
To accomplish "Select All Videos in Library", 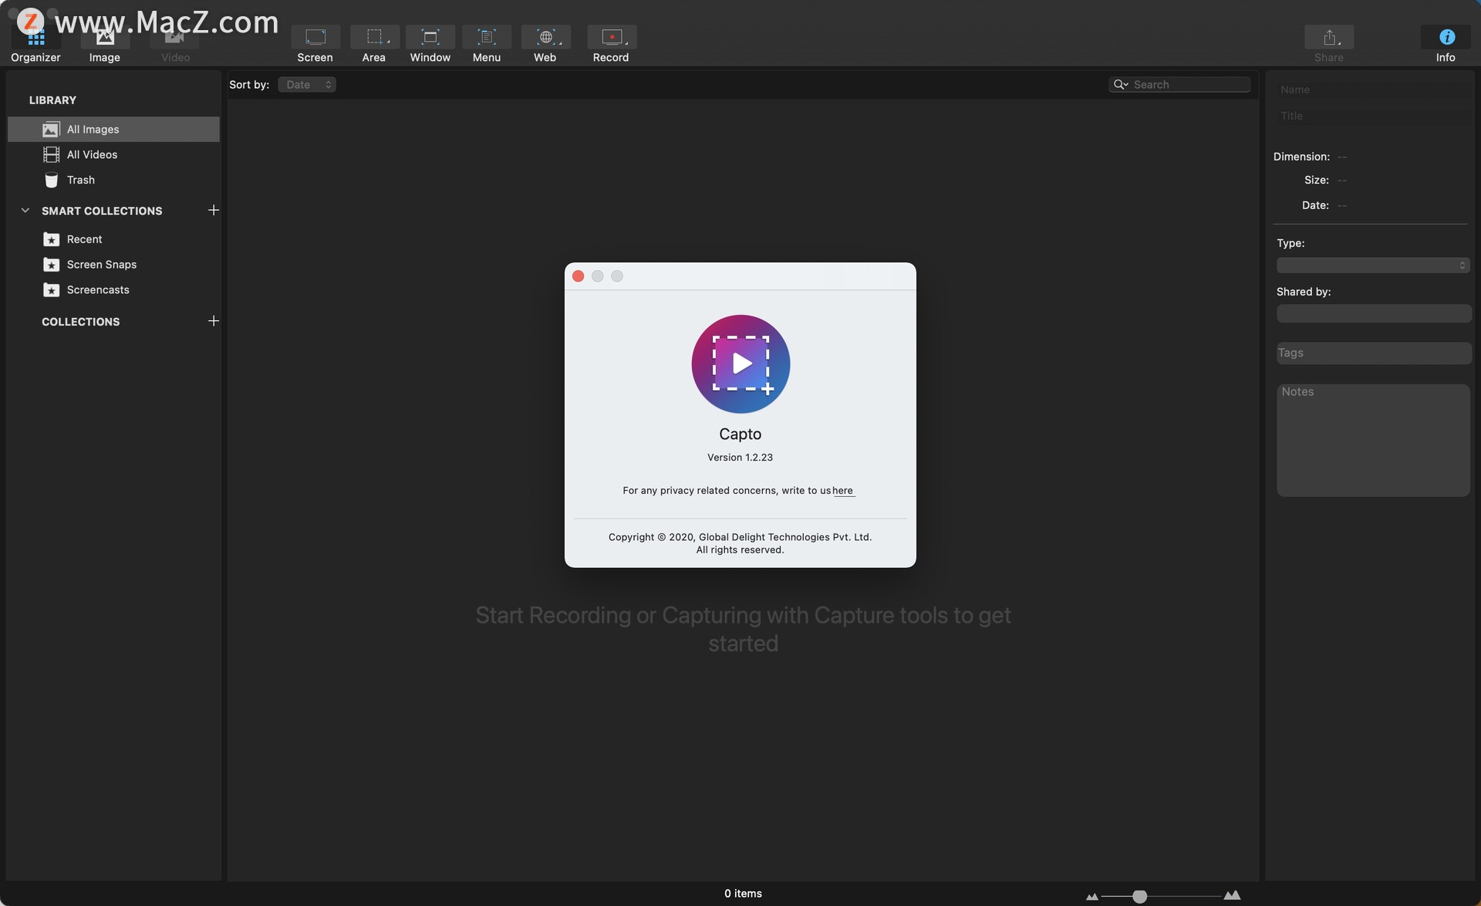I will click(113, 154).
